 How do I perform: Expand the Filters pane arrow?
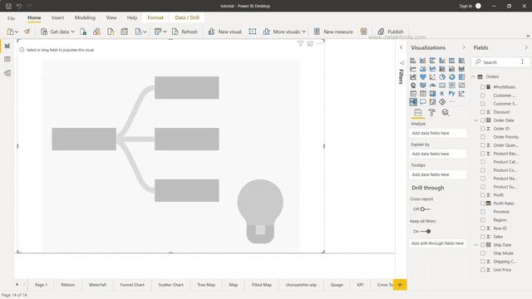click(x=401, y=48)
